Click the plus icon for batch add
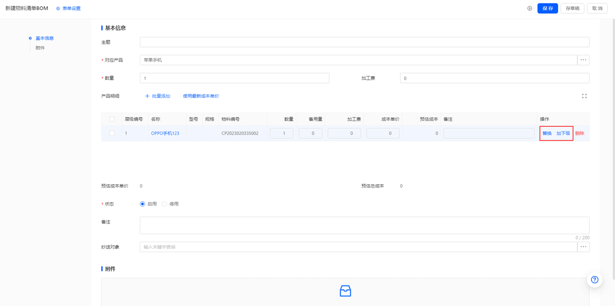This screenshot has height=306, width=615. pos(148,96)
